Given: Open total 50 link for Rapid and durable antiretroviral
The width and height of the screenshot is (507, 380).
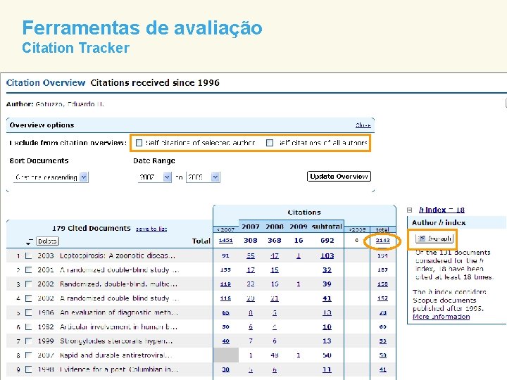Looking at the screenshot, I should (382, 355).
